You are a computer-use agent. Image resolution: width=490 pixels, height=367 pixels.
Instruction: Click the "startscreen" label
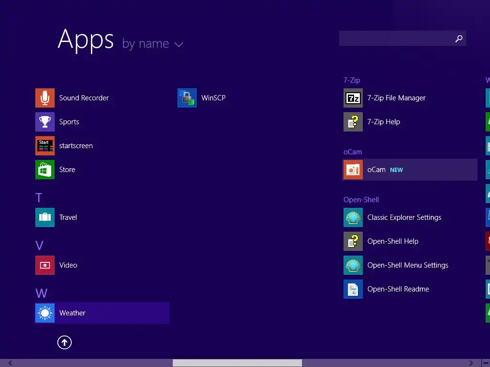pos(76,146)
